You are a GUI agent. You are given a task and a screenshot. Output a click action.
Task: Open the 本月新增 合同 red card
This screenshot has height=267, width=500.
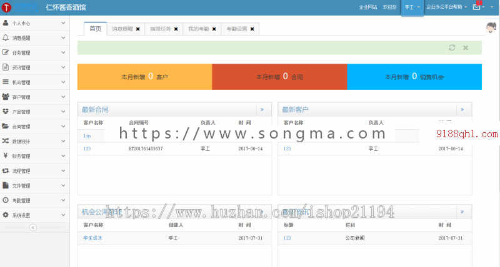pyautogui.click(x=279, y=77)
